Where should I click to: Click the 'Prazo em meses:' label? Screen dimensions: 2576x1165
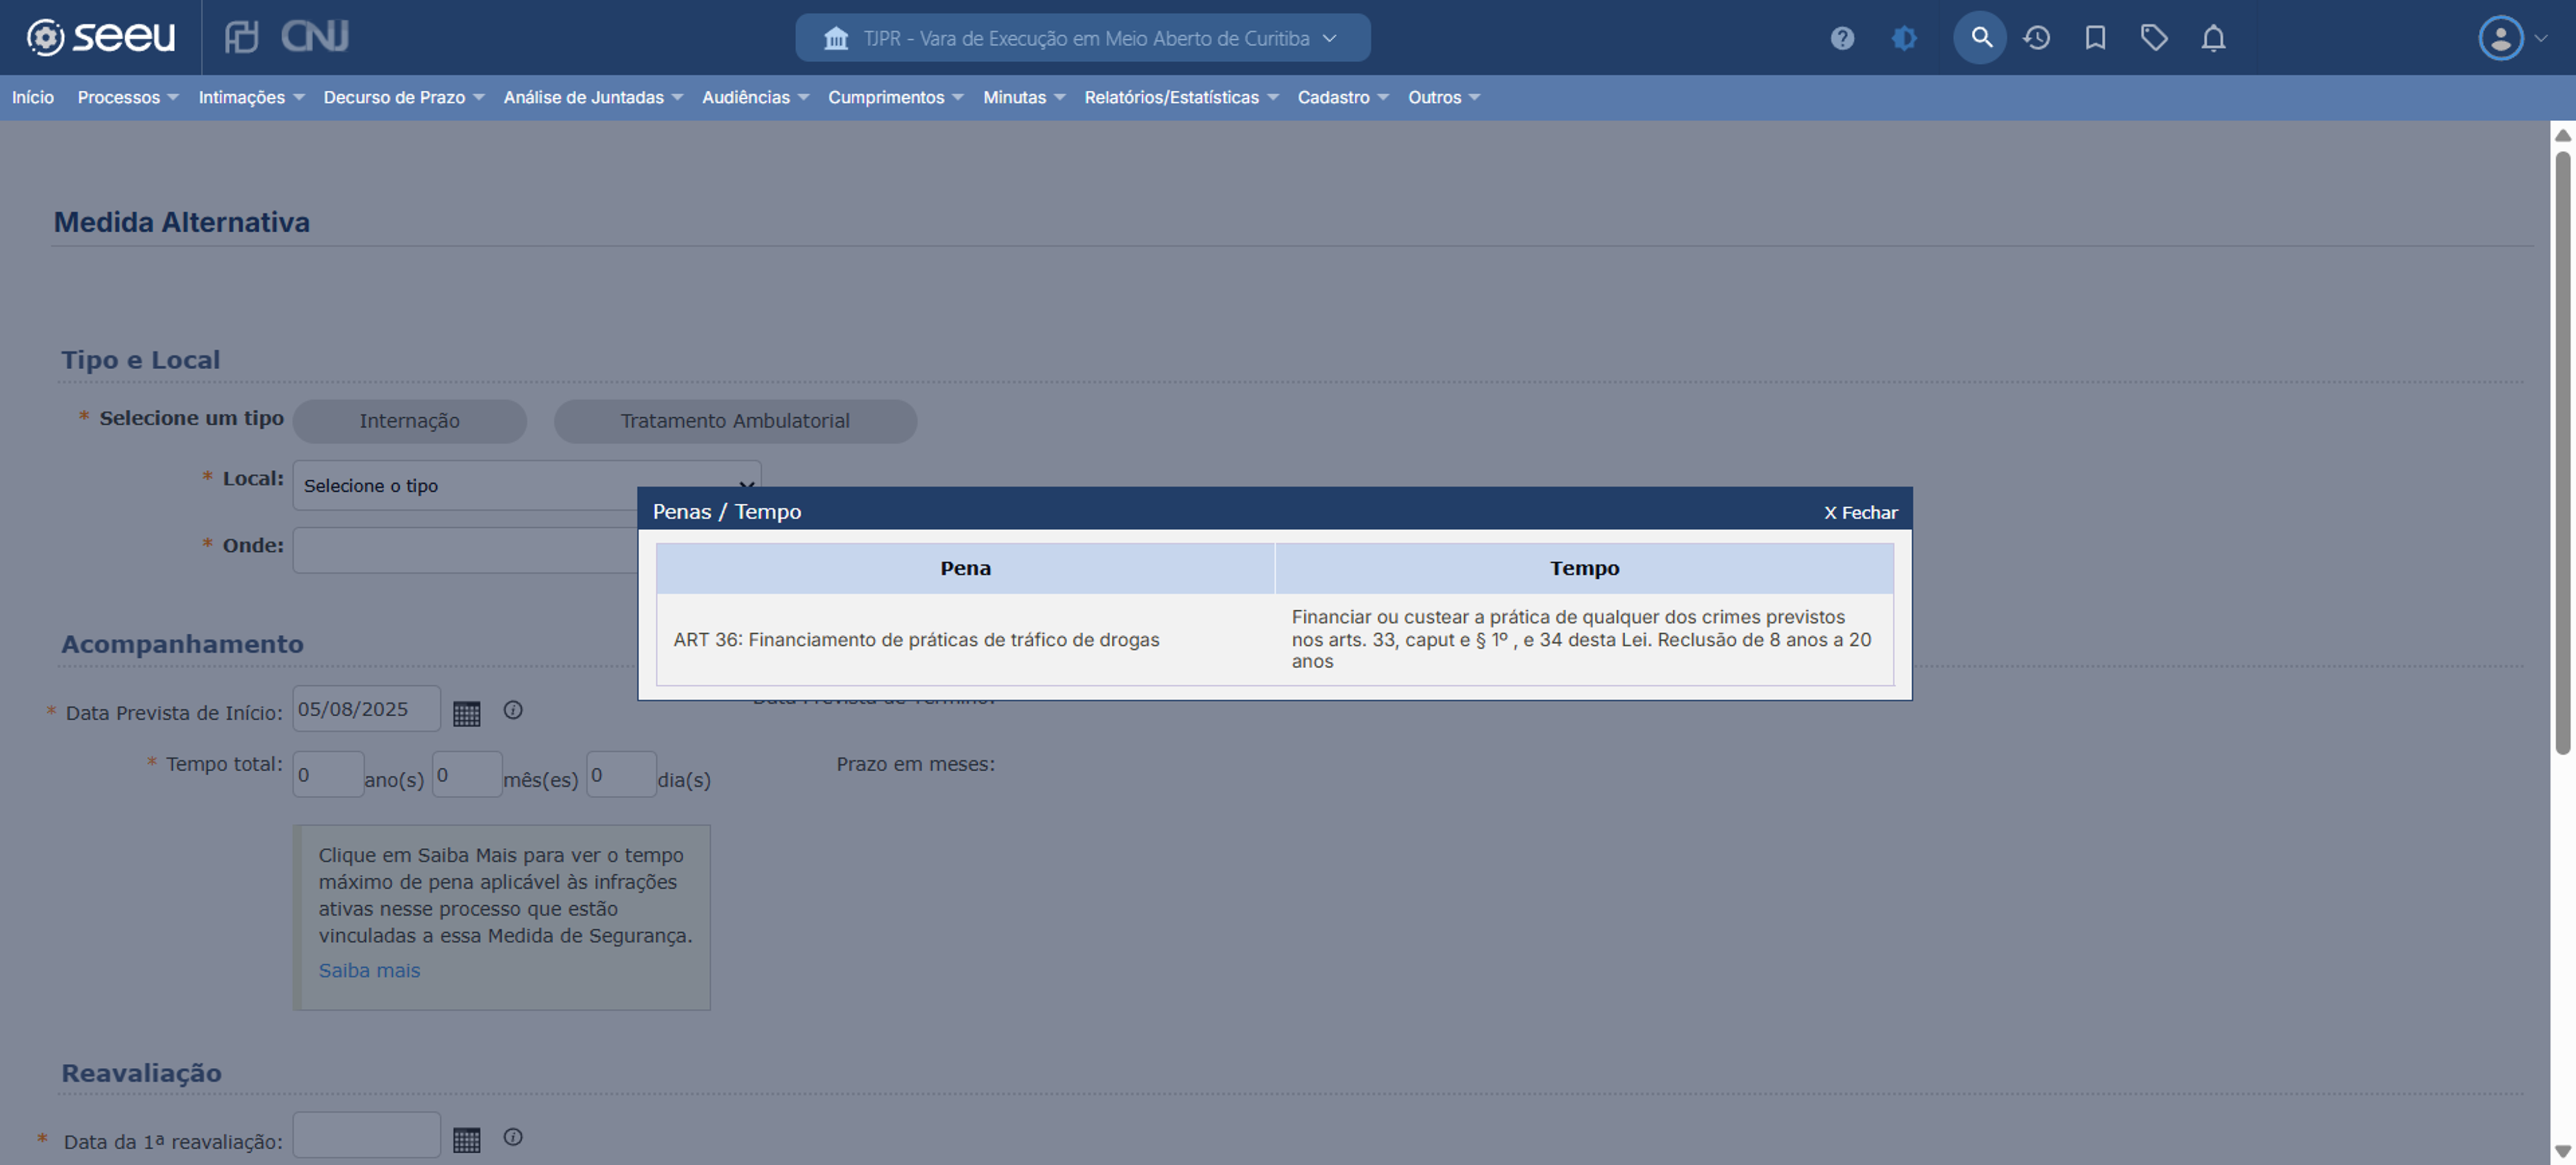coord(915,764)
